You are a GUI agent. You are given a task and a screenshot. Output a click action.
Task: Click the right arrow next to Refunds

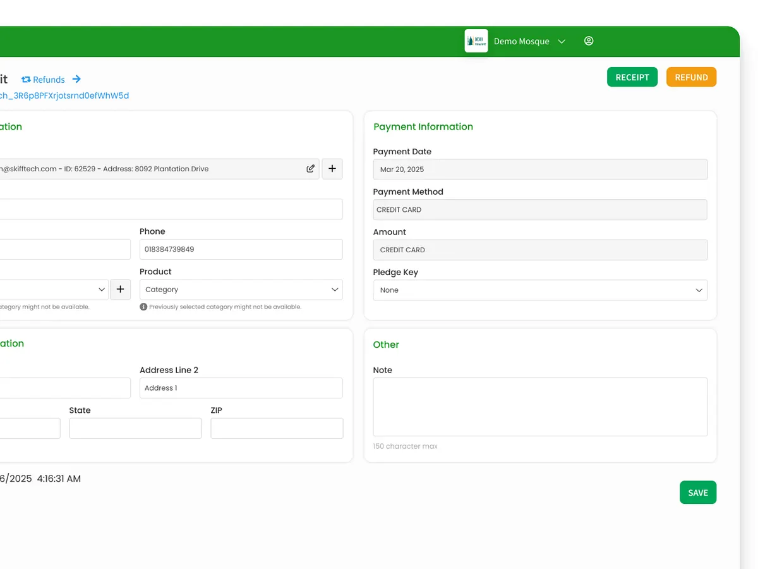tap(76, 79)
